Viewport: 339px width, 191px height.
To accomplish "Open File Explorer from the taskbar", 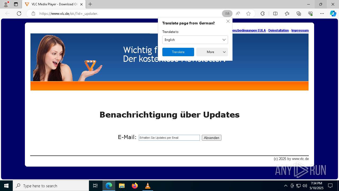I will point(122,186).
